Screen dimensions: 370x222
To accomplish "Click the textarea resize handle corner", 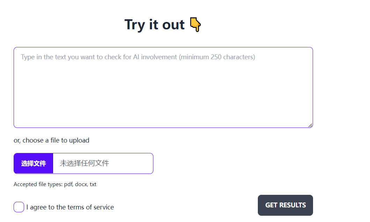I will (x=310, y=125).
